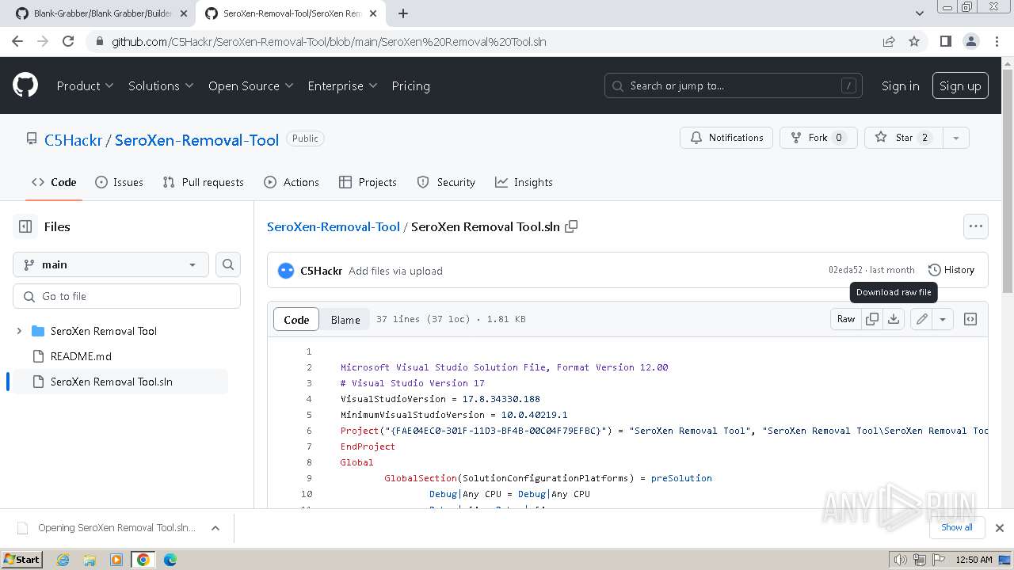This screenshot has width=1014, height=570.
Task: Switch to Blame view
Action: click(345, 320)
